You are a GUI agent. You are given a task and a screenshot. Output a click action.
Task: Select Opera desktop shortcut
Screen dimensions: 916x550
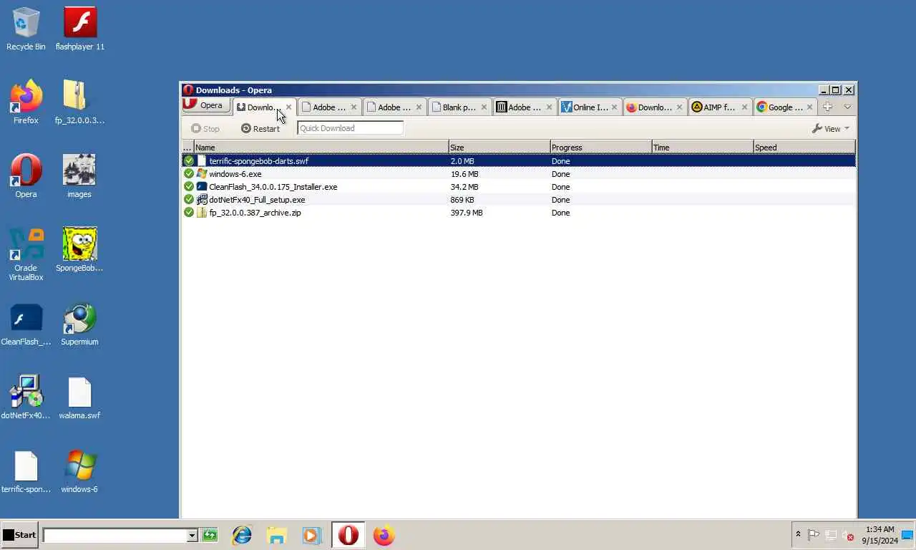coord(26,176)
